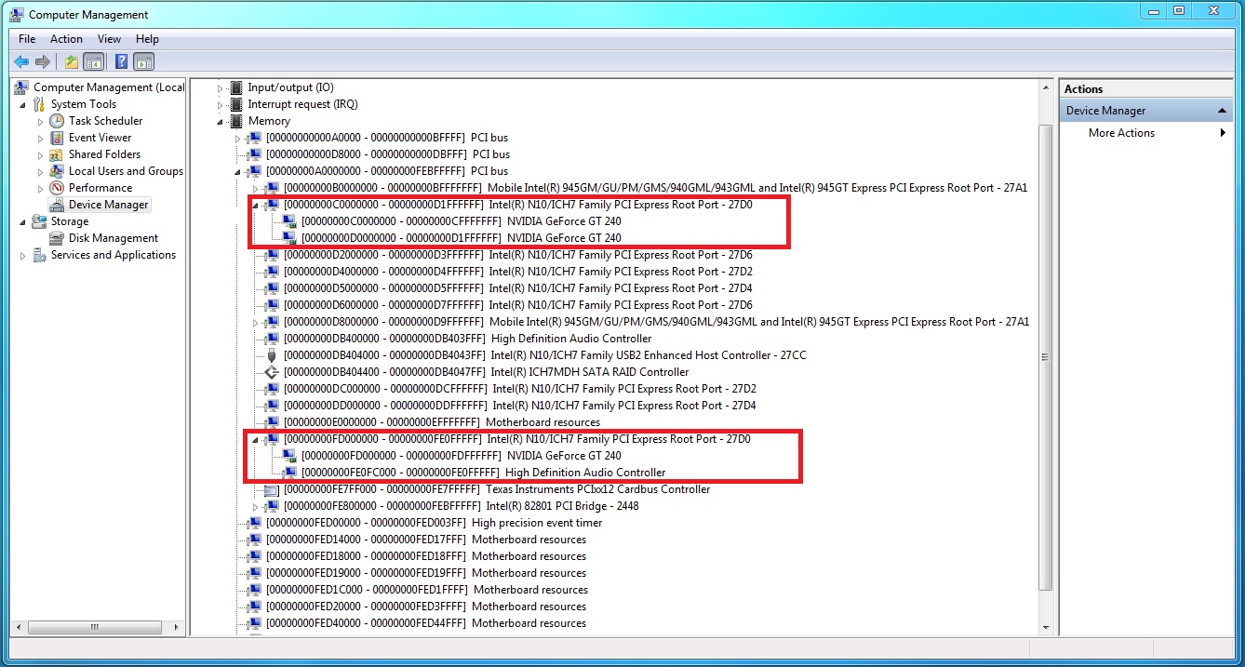Viewport: 1245px width, 667px height.
Task: Select PCI bus row 00000000000D8000 - 00000000000DBFFF
Action: 388,154
